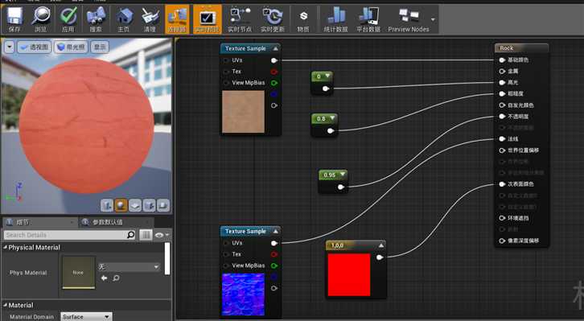Click the red color swatch on the 1,0,0 node
Viewport: 584px width, 321px height.
[349, 275]
